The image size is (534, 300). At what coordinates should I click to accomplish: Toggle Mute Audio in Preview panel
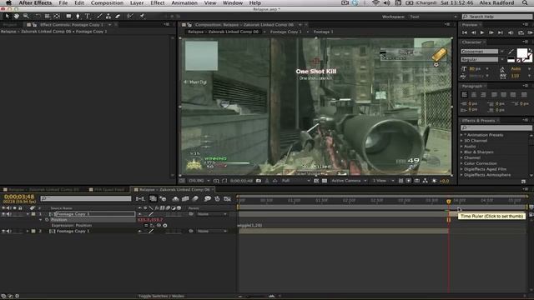pyautogui.click(x=511, y=32)
